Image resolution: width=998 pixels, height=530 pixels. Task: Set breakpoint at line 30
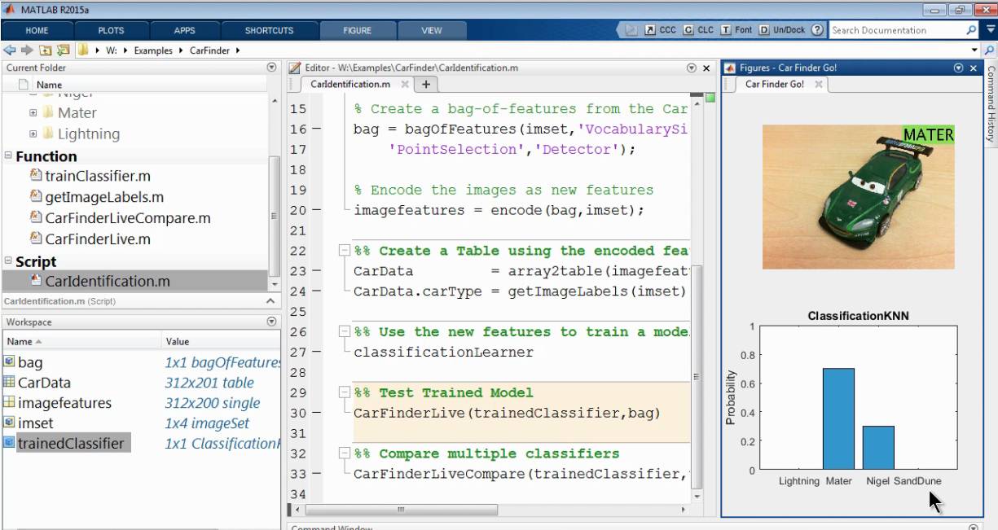pos(317,413)
